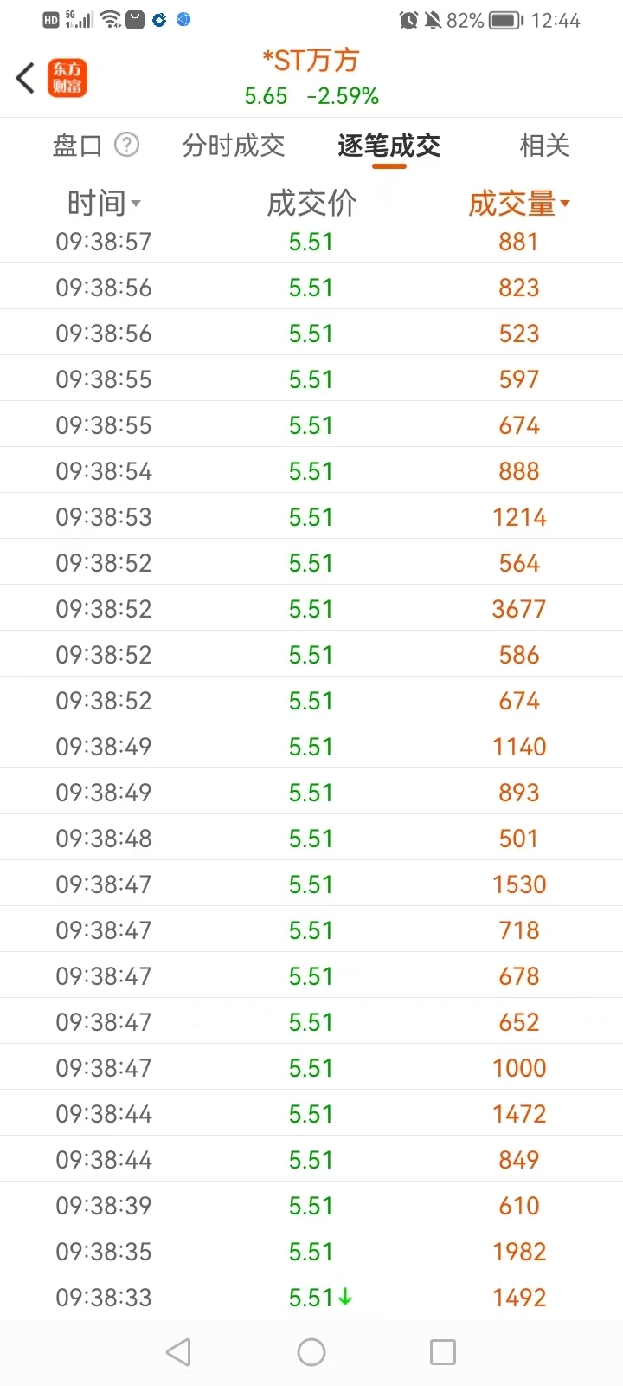Open the 东方财富 app logo
623x1386 pixels.
point(67,78)
